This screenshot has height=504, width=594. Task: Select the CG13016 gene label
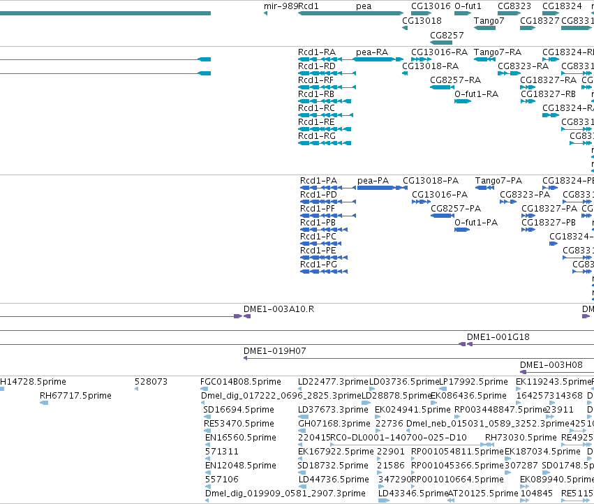pyautogui.click(x=431, y=6)
